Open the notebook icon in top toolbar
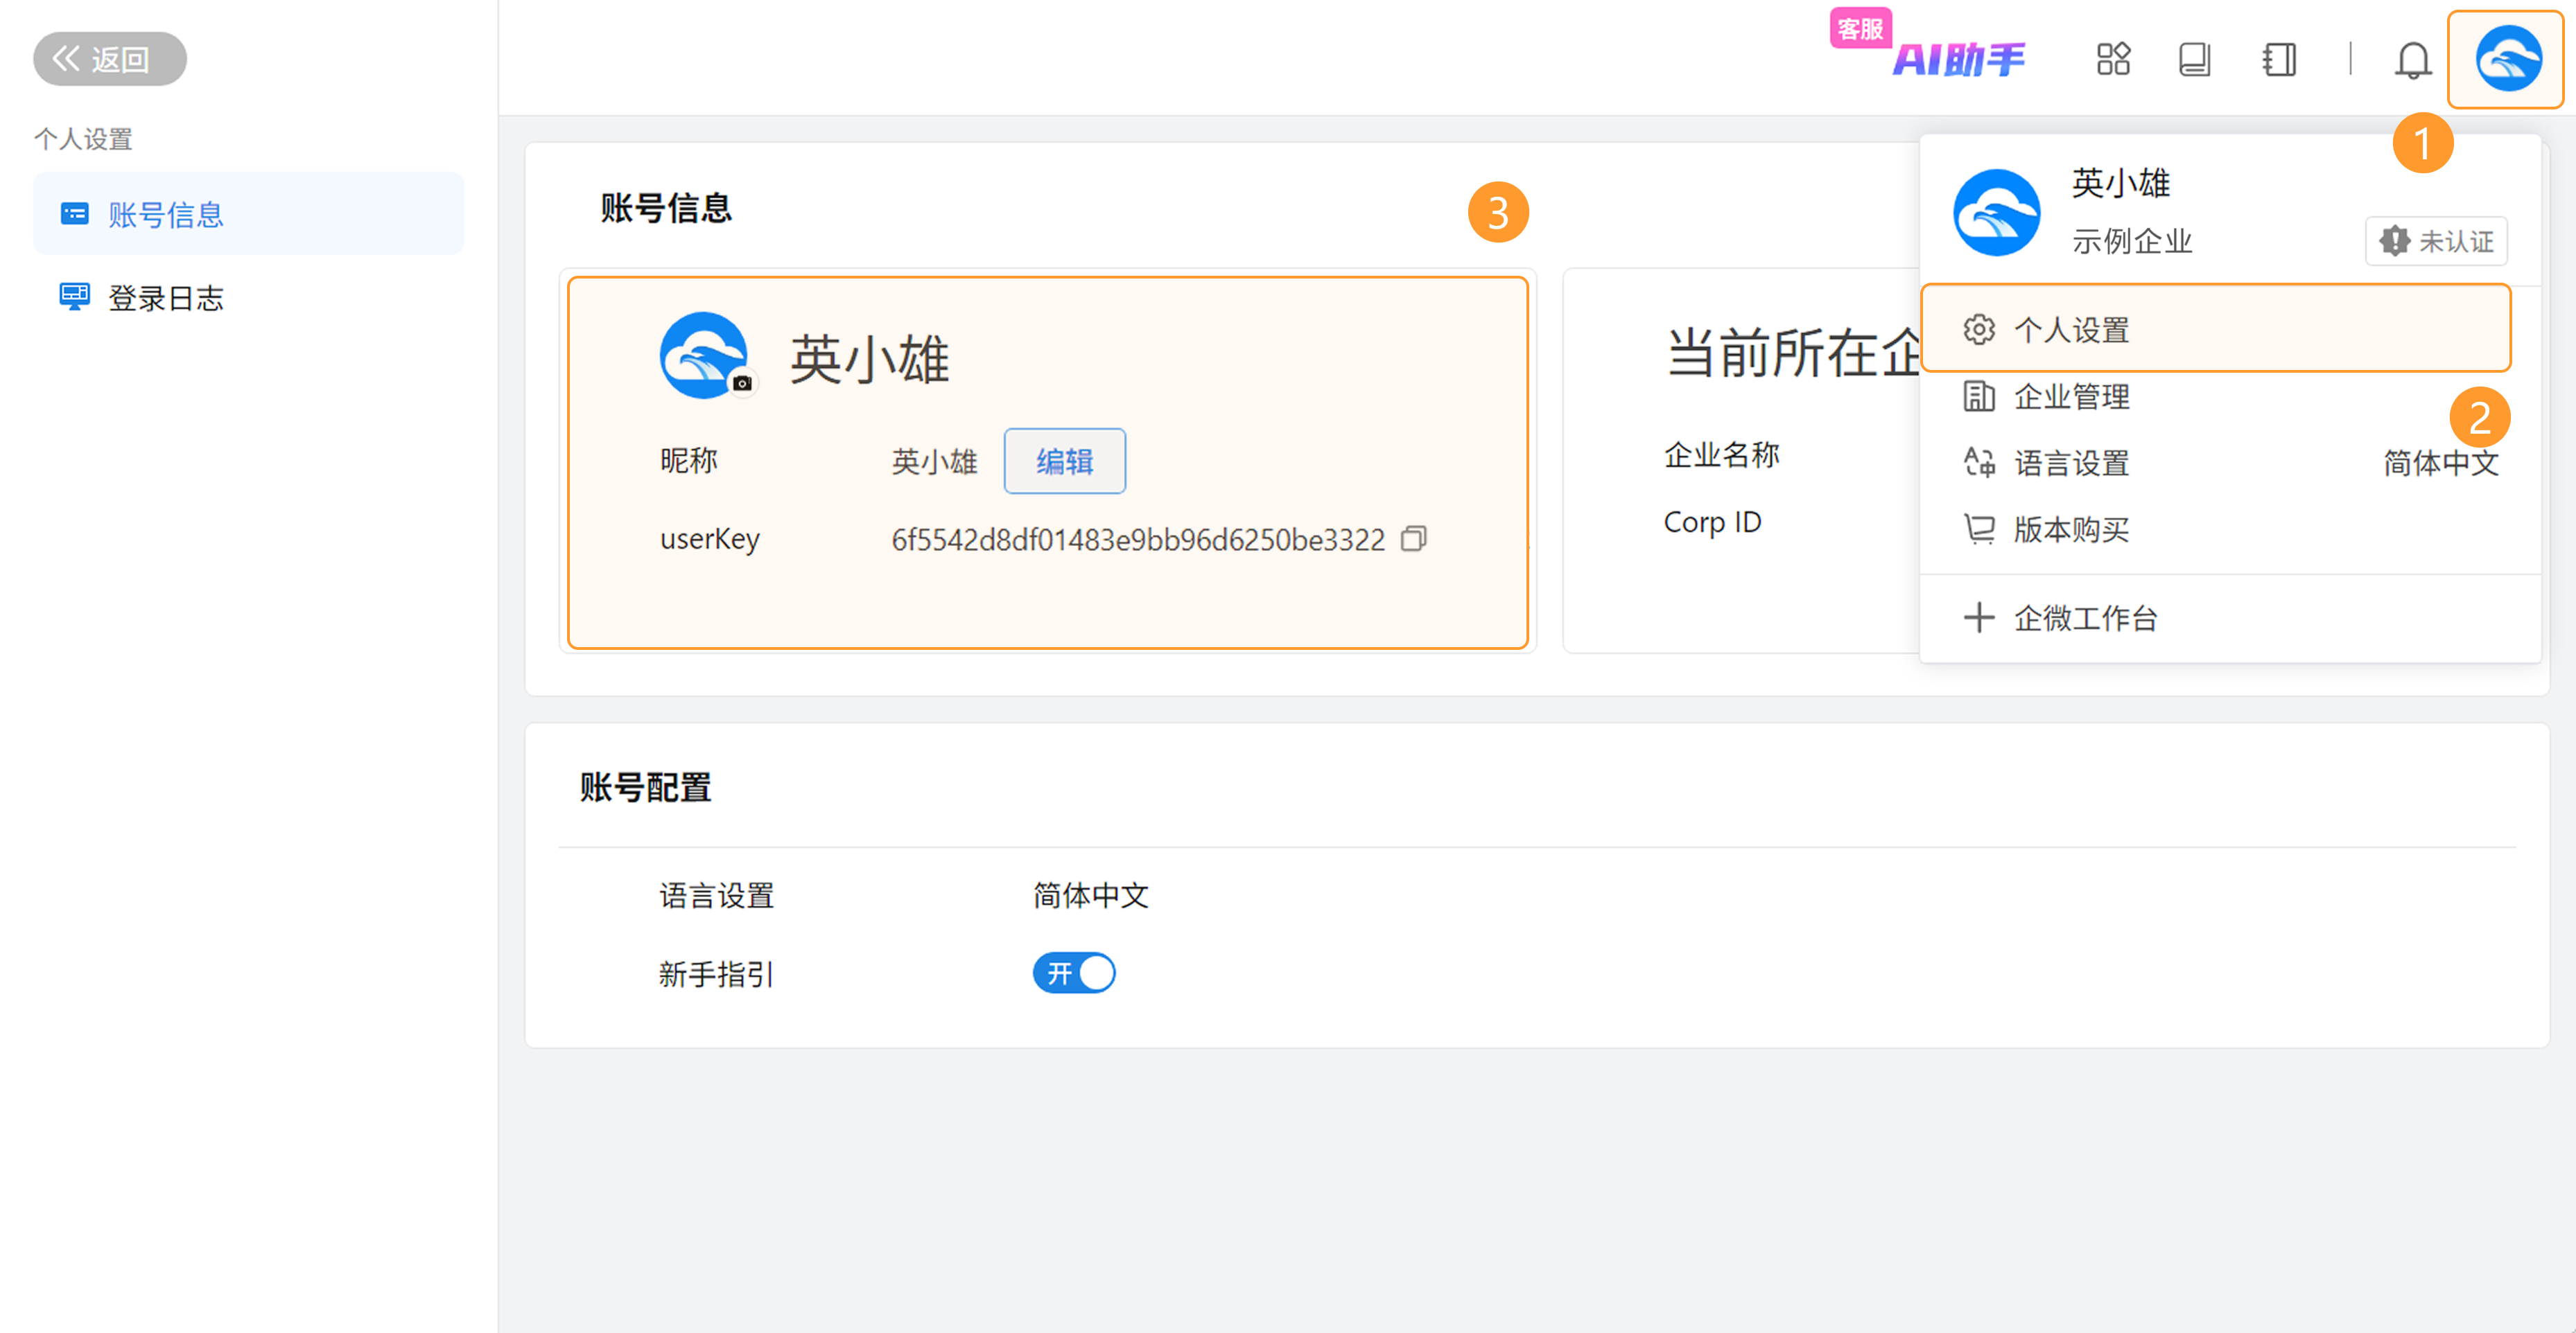The image size is (2576, 1333). [2279, 59]
